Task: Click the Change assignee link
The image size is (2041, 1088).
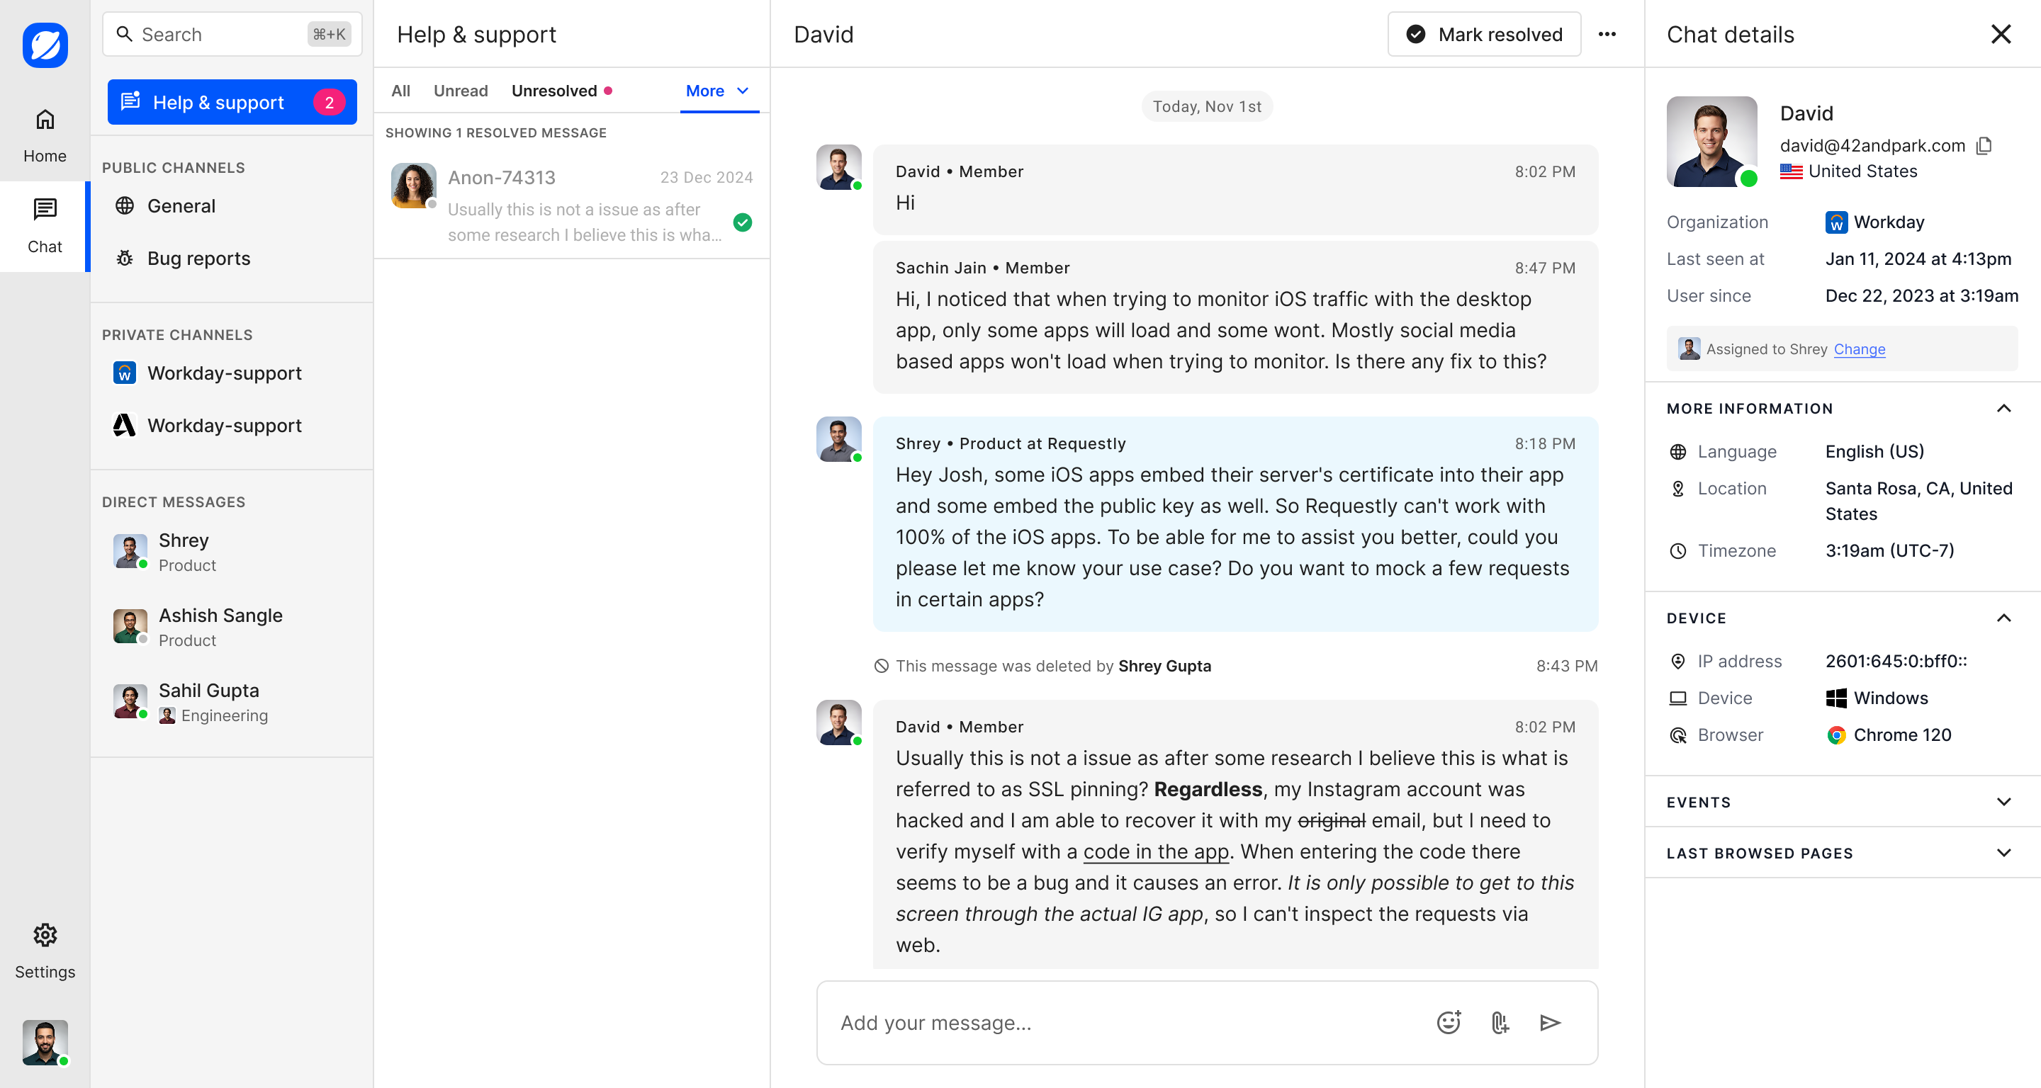Action: click(x=1859, y=349)
